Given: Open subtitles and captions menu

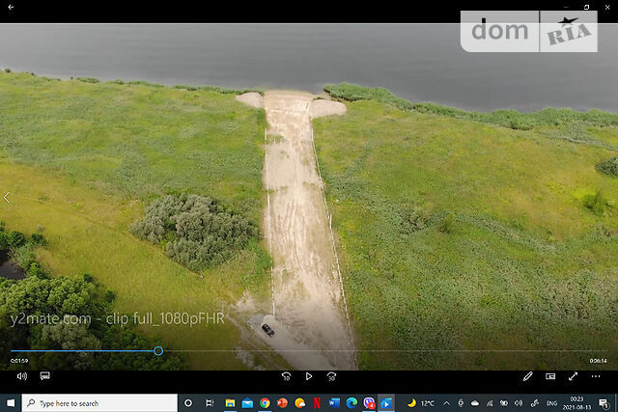Looking at the screenshot, I should tap(44, 376).
